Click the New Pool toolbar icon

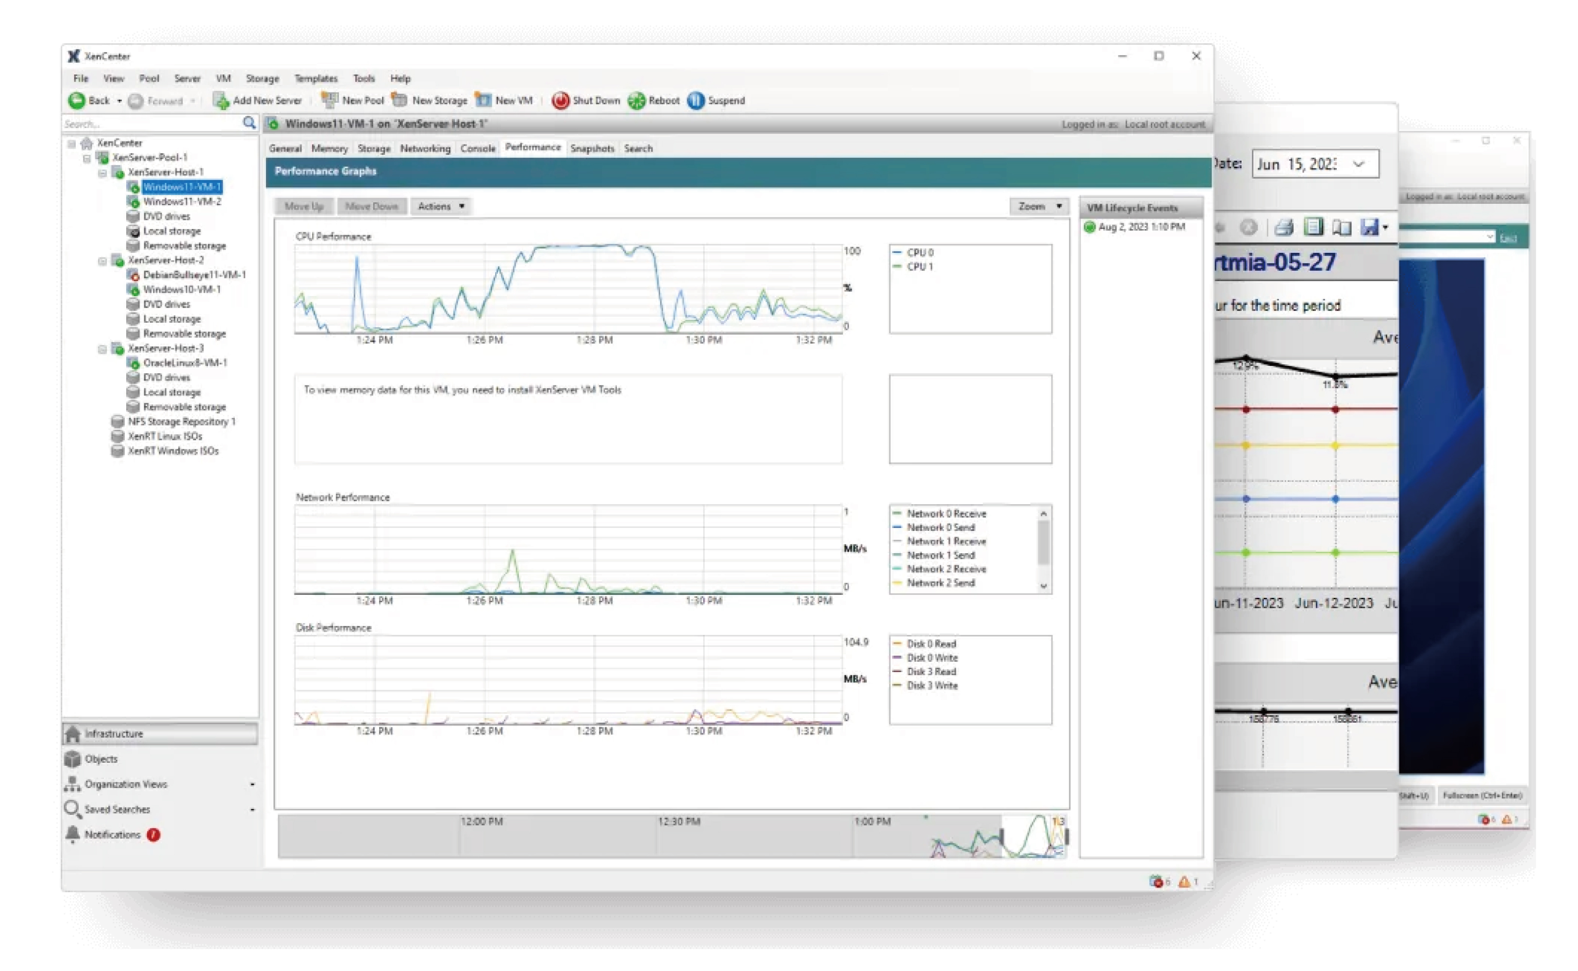[x=330, y=100]
